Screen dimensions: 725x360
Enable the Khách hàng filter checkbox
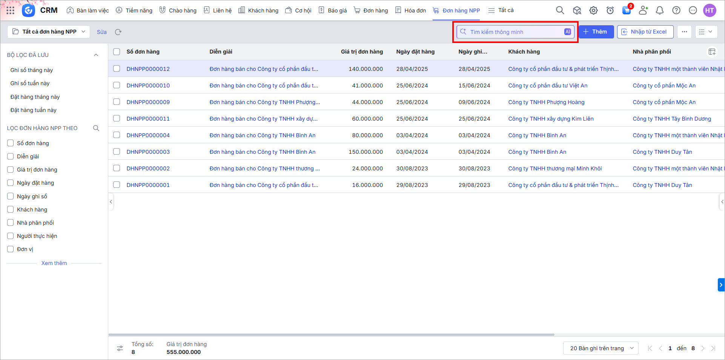click(x=11, y=209)
